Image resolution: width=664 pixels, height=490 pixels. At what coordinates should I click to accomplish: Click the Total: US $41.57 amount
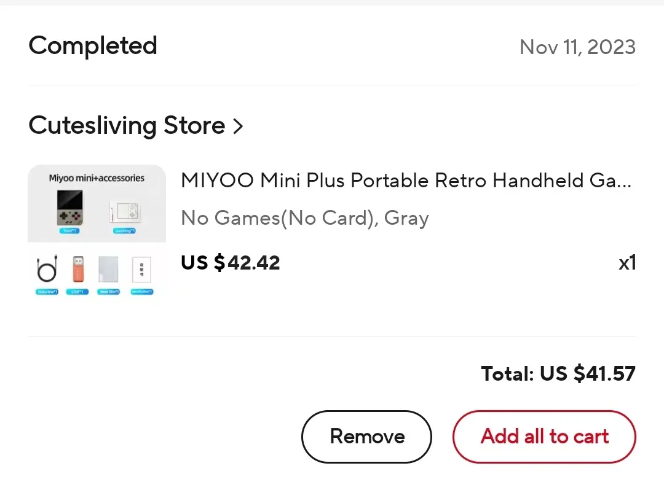point(558,373)
